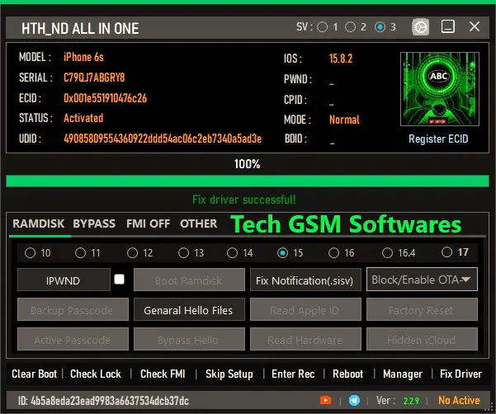The image size is (496, 414).
Task: Open the Telegram link icon
Action: coord(354,401)
